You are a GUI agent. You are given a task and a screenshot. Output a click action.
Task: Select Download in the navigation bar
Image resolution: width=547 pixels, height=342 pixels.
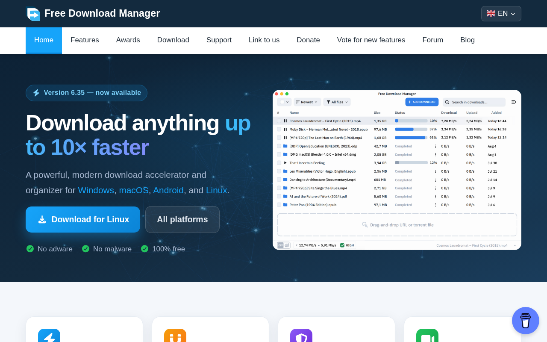(x=173, y=40)
